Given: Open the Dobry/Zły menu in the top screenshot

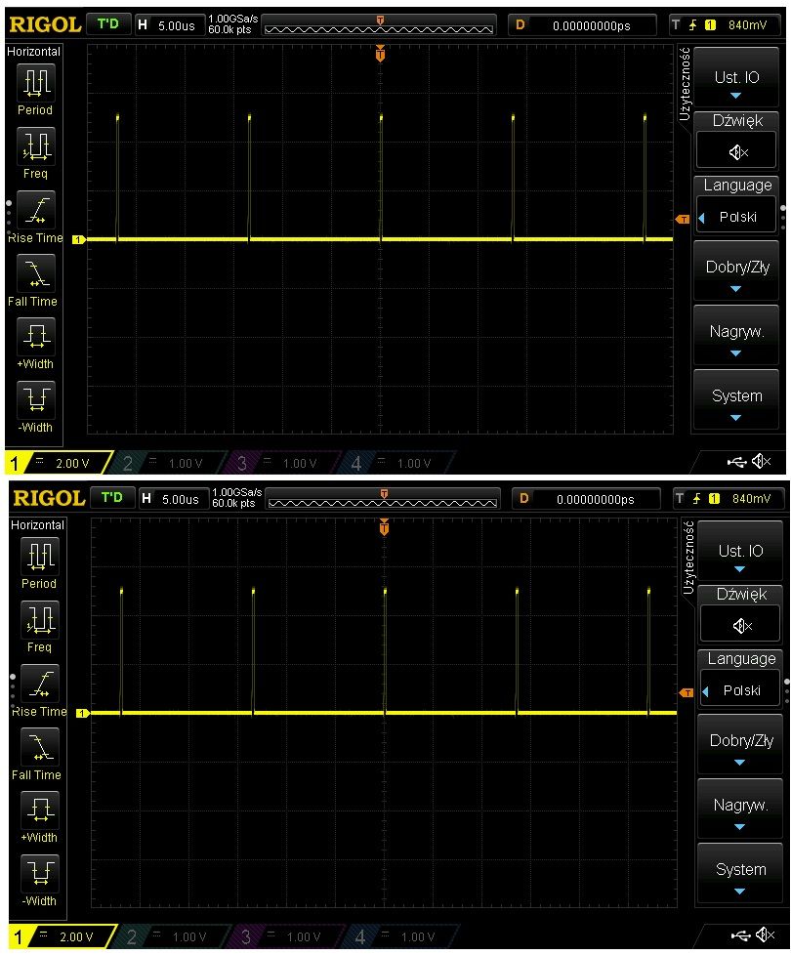Looking at the screenshot, I should point(736,270).
